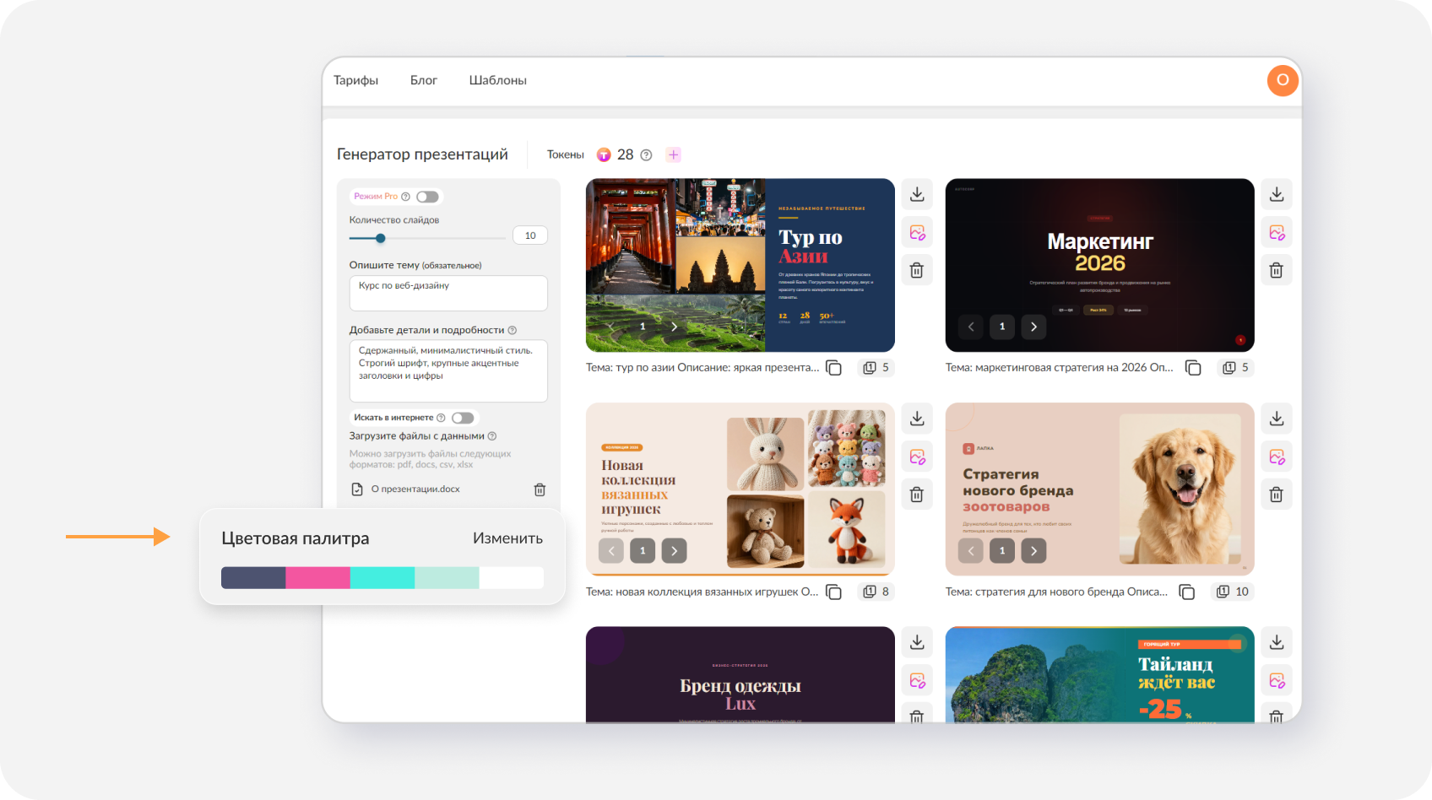Download the Маркетинг 2026 presentation
1432x800 pixels.
pyautogui.click(x=1277, y=194)
